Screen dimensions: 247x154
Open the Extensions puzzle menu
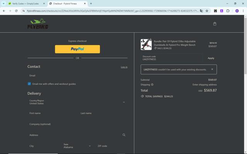pos(228,11)
